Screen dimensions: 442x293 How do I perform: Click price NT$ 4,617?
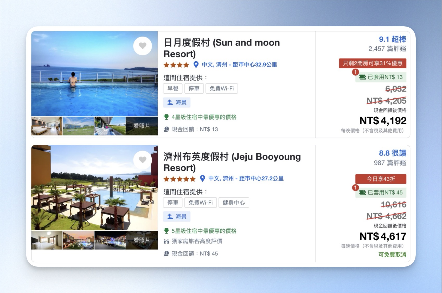click(x=383, y=236)
